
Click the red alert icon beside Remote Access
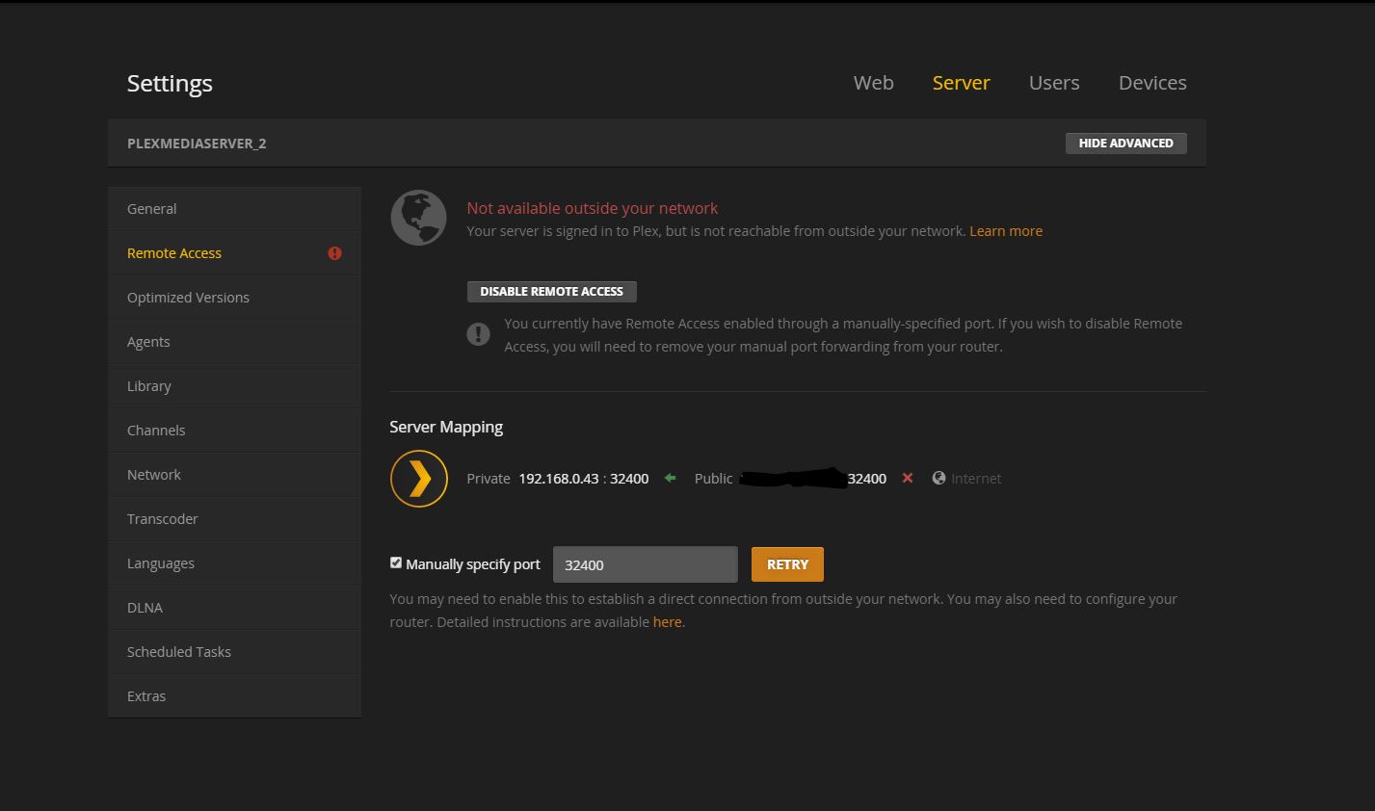pos(334,253)
